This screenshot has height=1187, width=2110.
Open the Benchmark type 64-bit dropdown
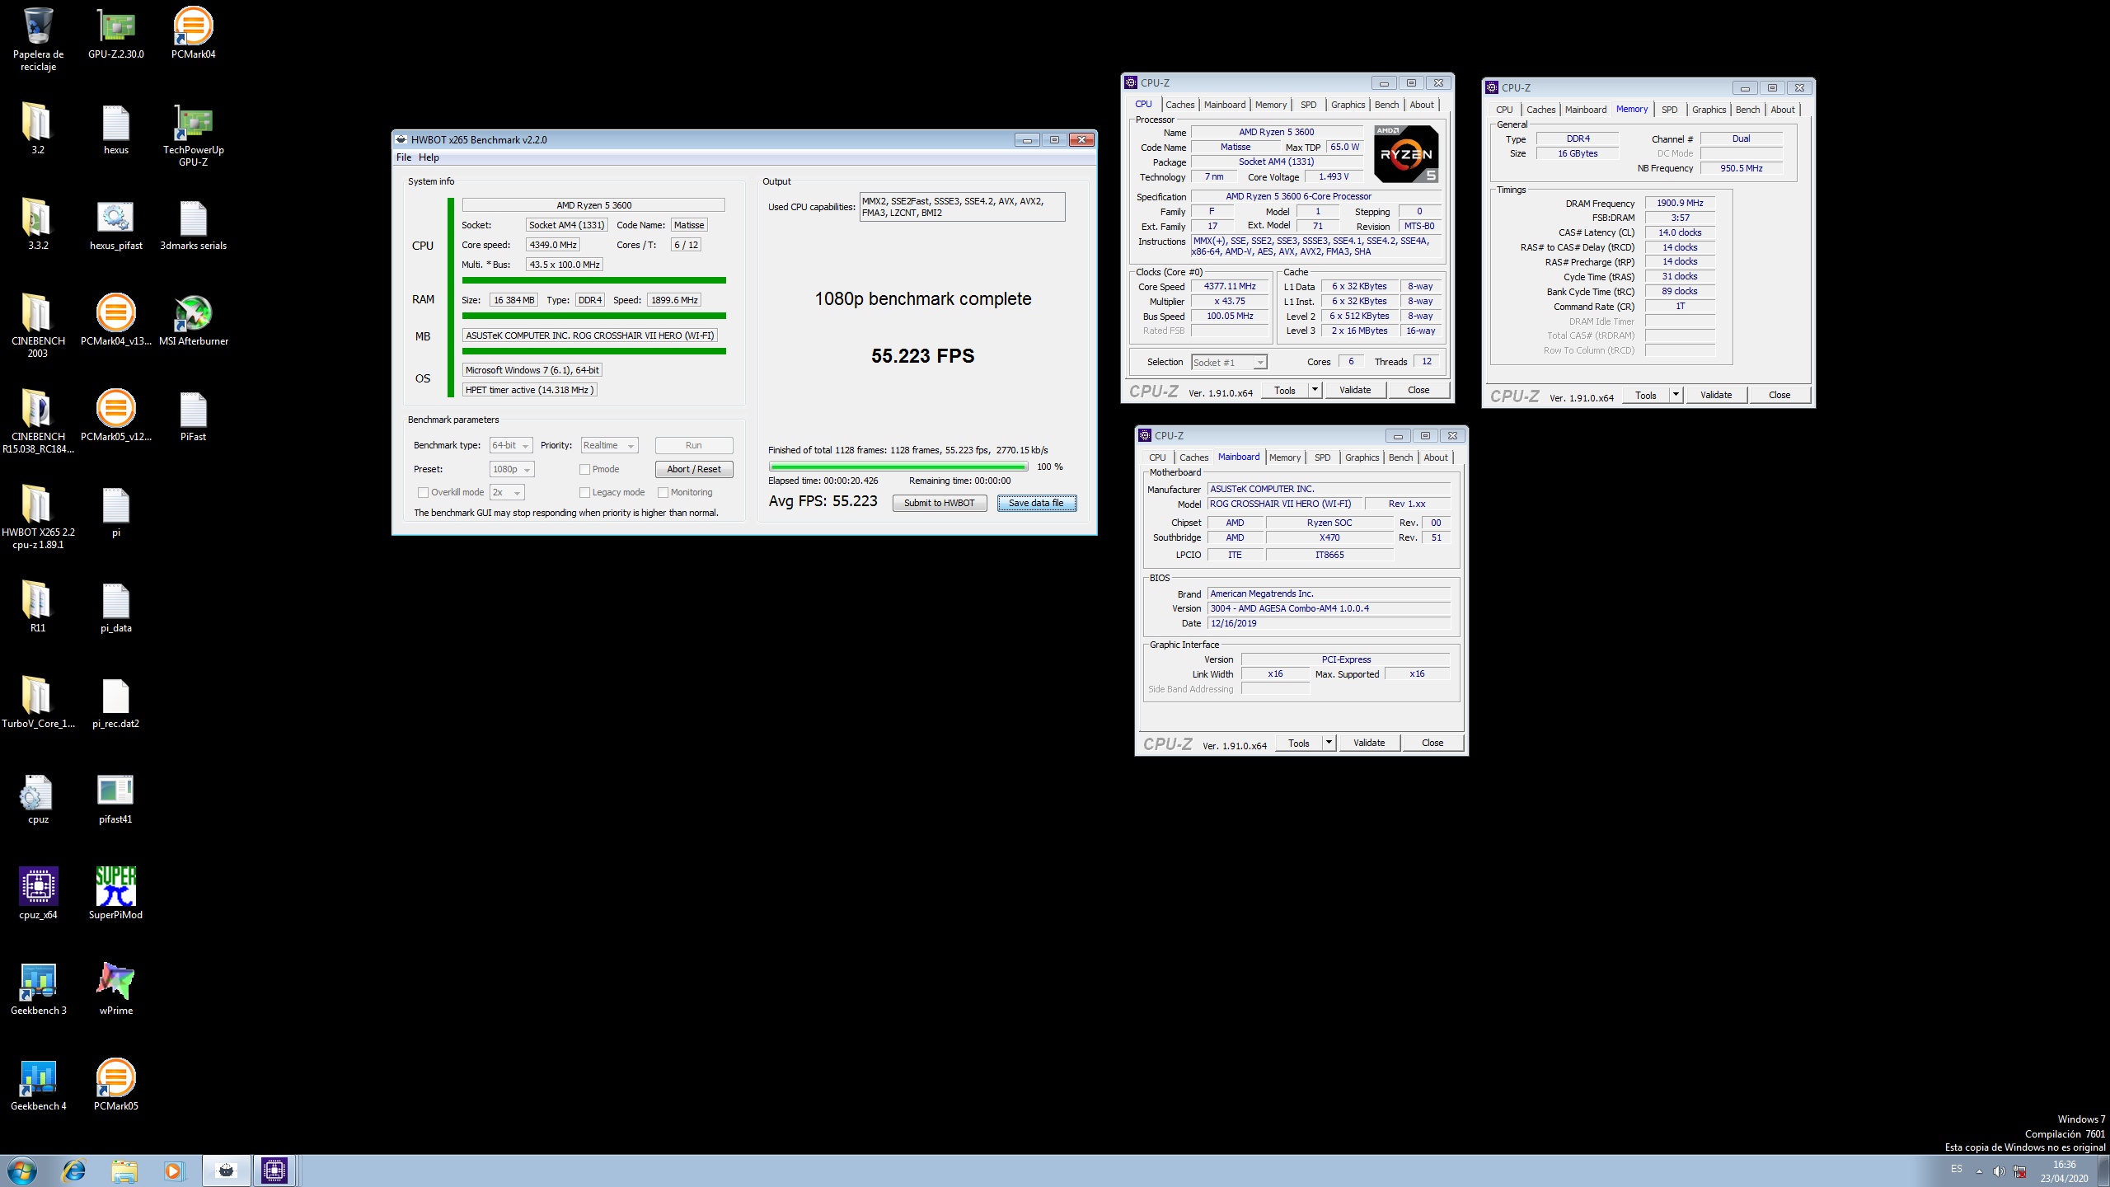(511, 445)
